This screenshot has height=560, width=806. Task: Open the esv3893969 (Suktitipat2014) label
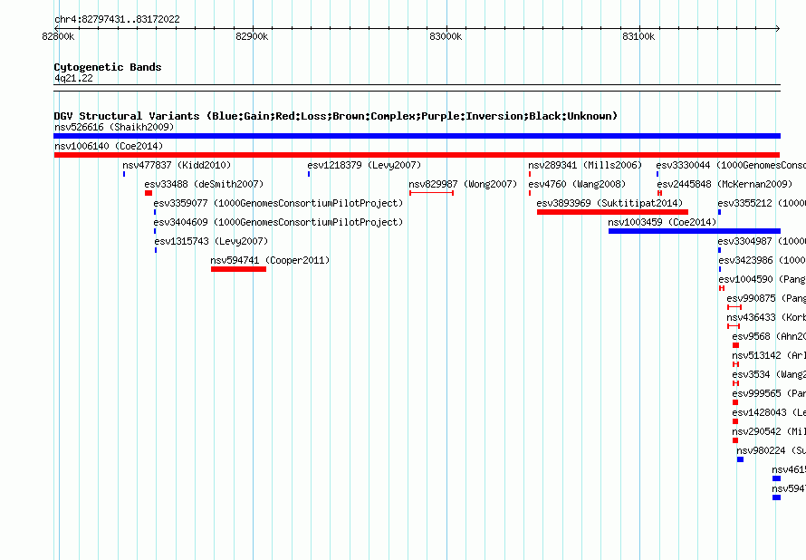[x=609, y=203]
